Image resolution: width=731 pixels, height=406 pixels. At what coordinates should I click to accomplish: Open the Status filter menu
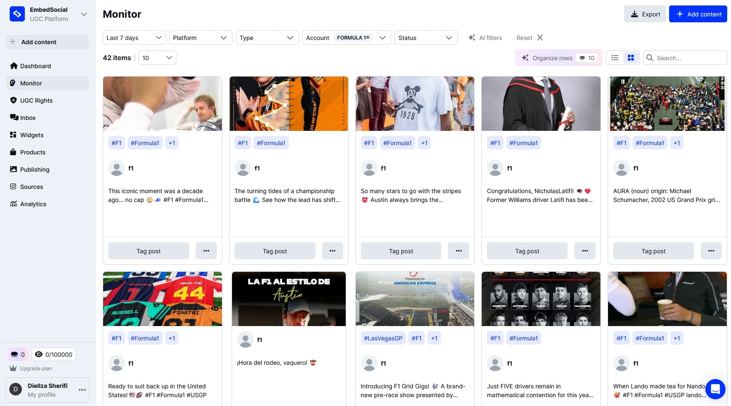[x=425, y=37]
